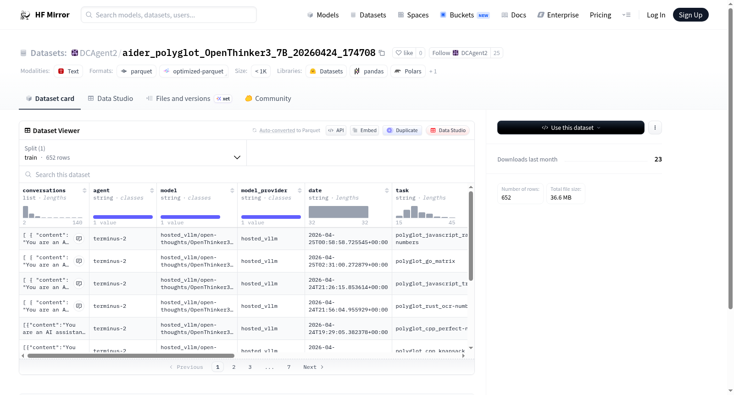Select the optimized-parquet format tag
The image size is (734, 395).
(194, 71)
